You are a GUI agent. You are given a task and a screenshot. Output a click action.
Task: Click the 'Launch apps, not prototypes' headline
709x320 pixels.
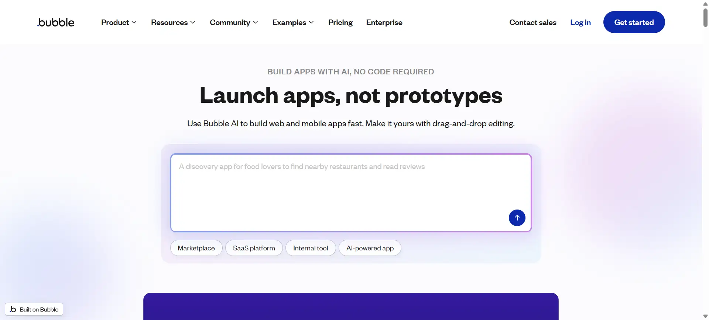pyautogui.click(x=351, y=95)
